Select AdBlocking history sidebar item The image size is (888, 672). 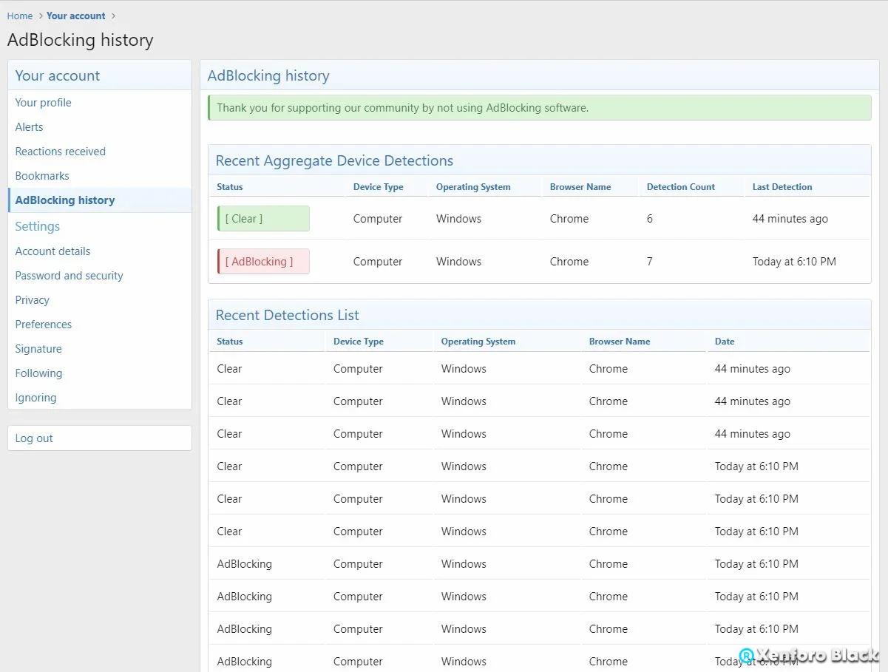click(x=100, y=200)
